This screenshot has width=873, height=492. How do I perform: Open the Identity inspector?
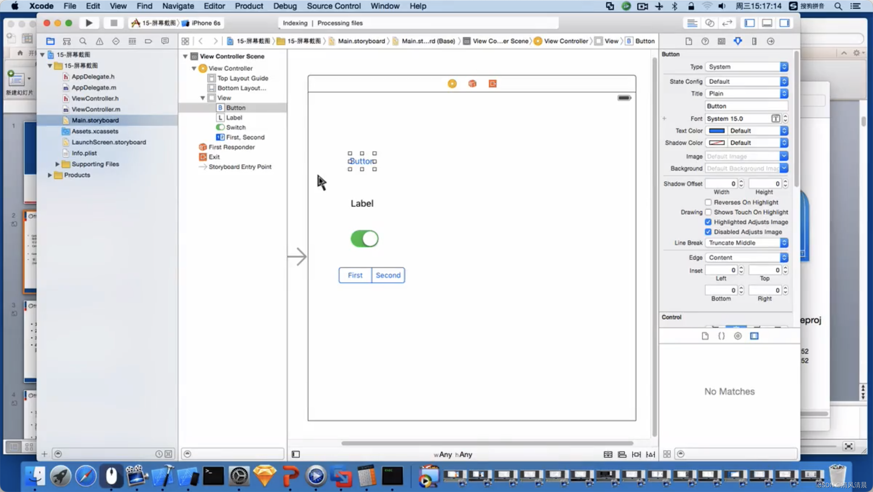click(x=721, y=41)
